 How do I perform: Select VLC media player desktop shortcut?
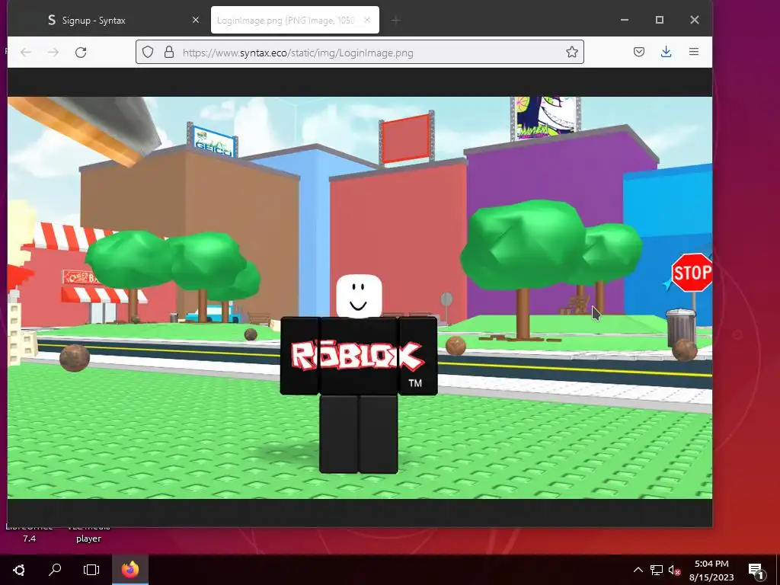[88, 534]
